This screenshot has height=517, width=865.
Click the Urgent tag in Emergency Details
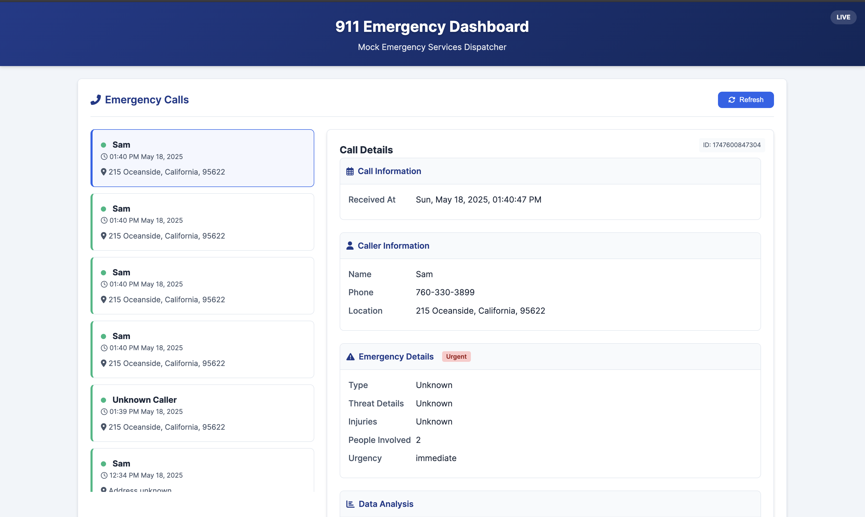456,356
